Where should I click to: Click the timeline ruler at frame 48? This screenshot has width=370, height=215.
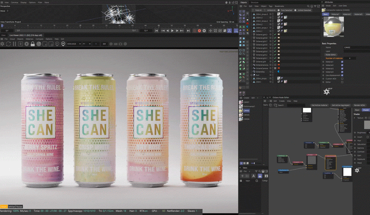[158, 25]
